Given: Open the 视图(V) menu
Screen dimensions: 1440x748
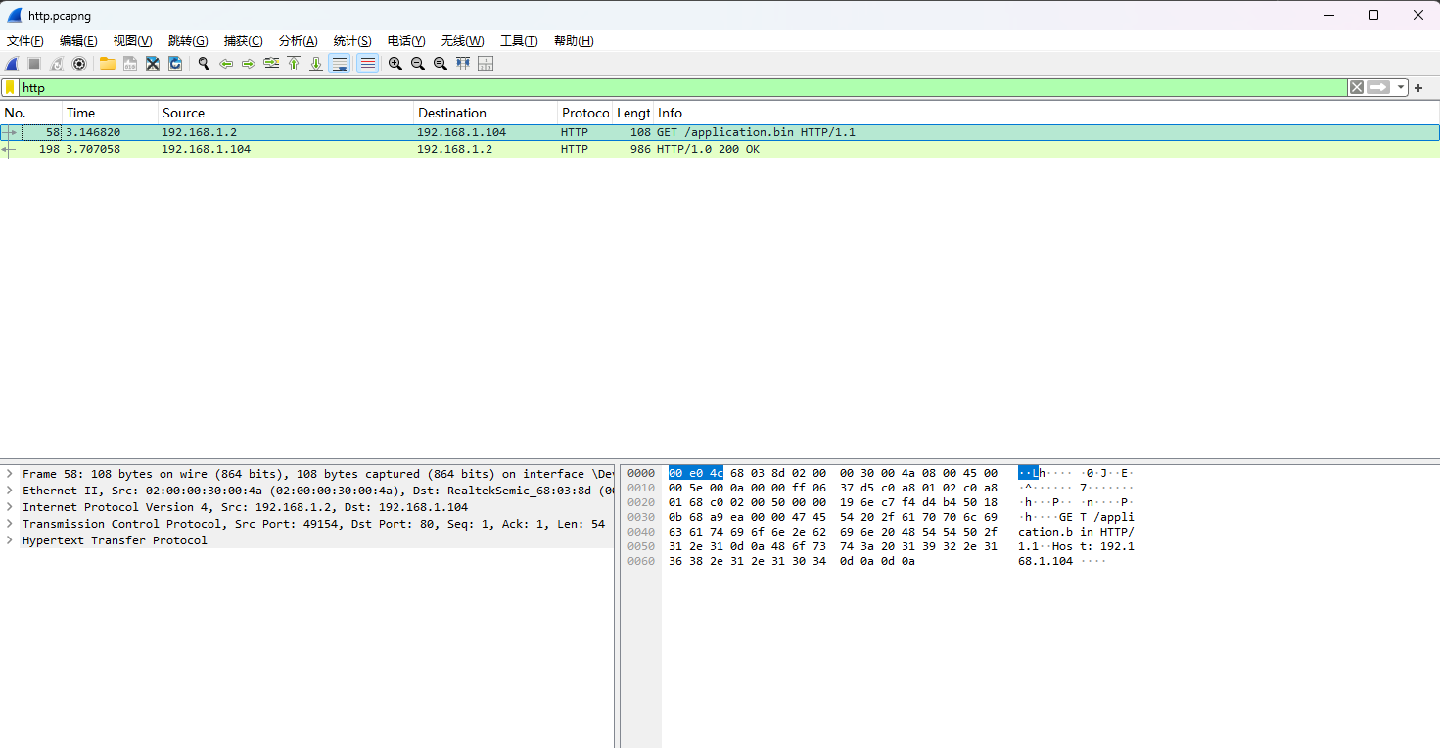Looking at the screenshot, I should coord(133,41).
